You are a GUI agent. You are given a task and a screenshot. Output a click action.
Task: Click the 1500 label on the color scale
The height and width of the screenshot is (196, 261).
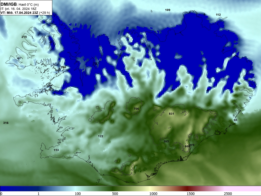click(191, 194)
